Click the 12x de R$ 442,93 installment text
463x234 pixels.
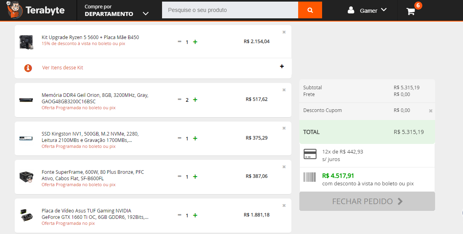(342, 152)
